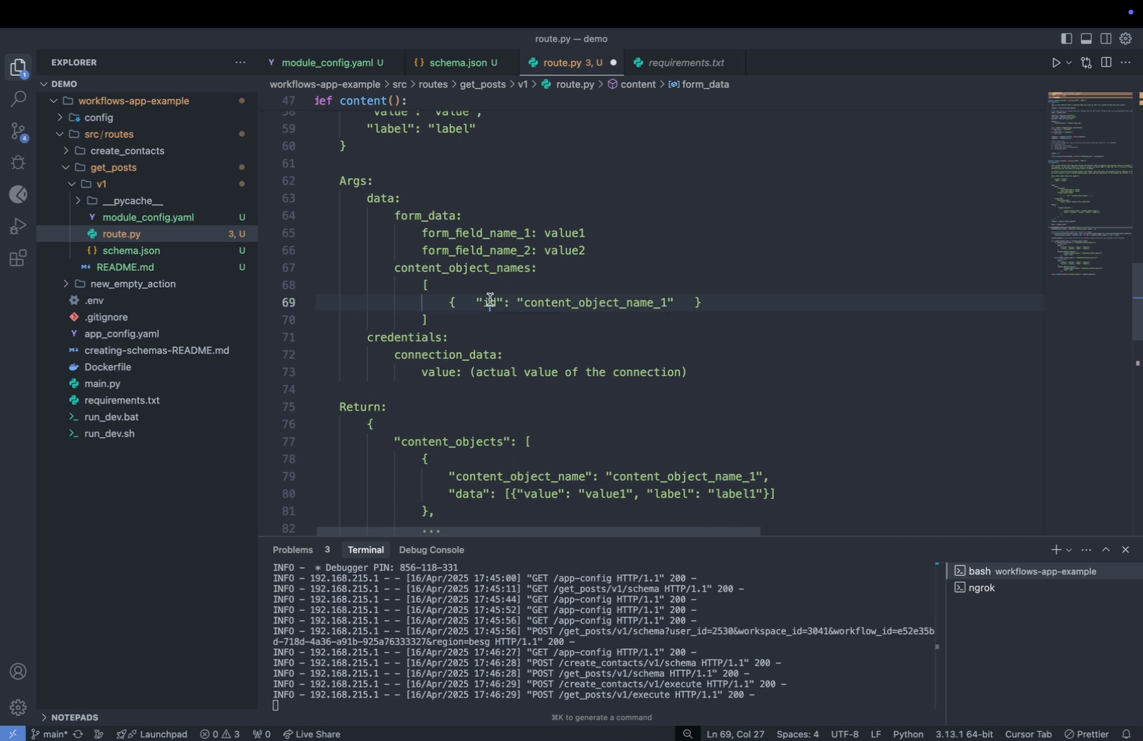Open the Source Control view
The image size is (1143, 741).
[x=19, y=131]
